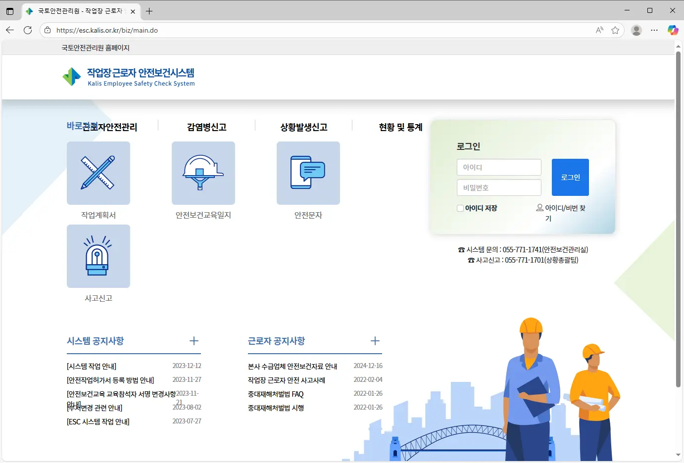Open the 안전보건교육일지 helmet icon
The height and width of the screenshot is (463, 684).
pyautogui.click(x=203, y=173)
